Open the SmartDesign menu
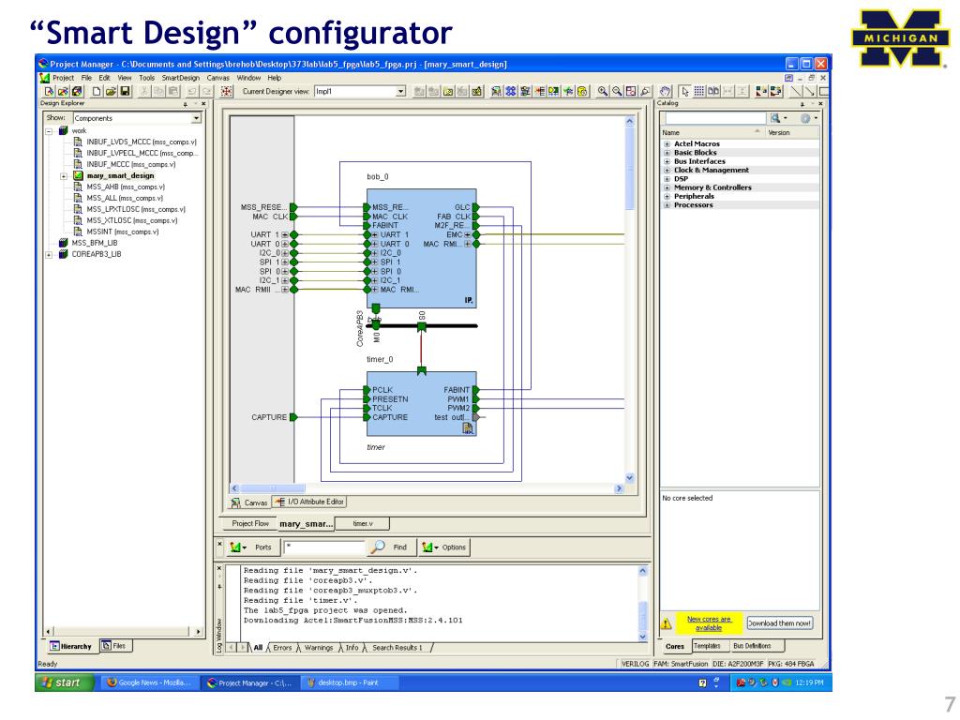The height and width of the screenshot is (720, 960). 181,78
